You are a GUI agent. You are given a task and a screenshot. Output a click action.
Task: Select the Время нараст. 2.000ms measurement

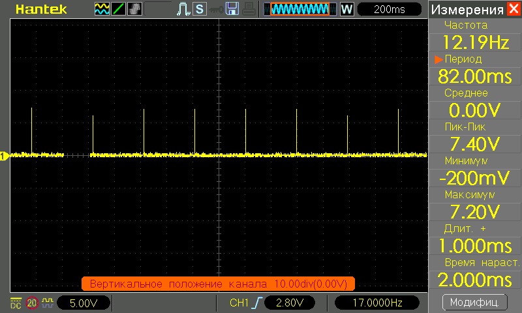click(475, 273)
